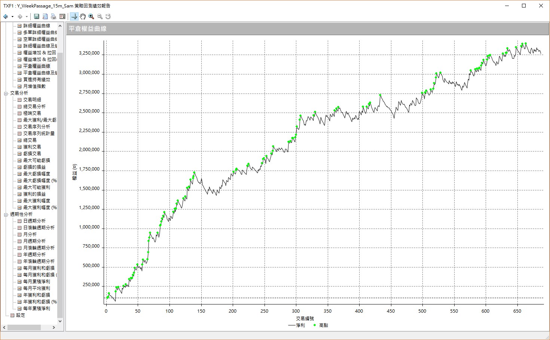This screenshot has width=550, height=340.
Task: Click the report settings table icon
Action: pos(62,16)
